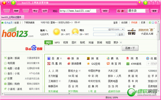This screenshot has width=161, height=100.
Task: Click the Taobao icon beside 淘宝网
Action: click(x=108, y=64)
